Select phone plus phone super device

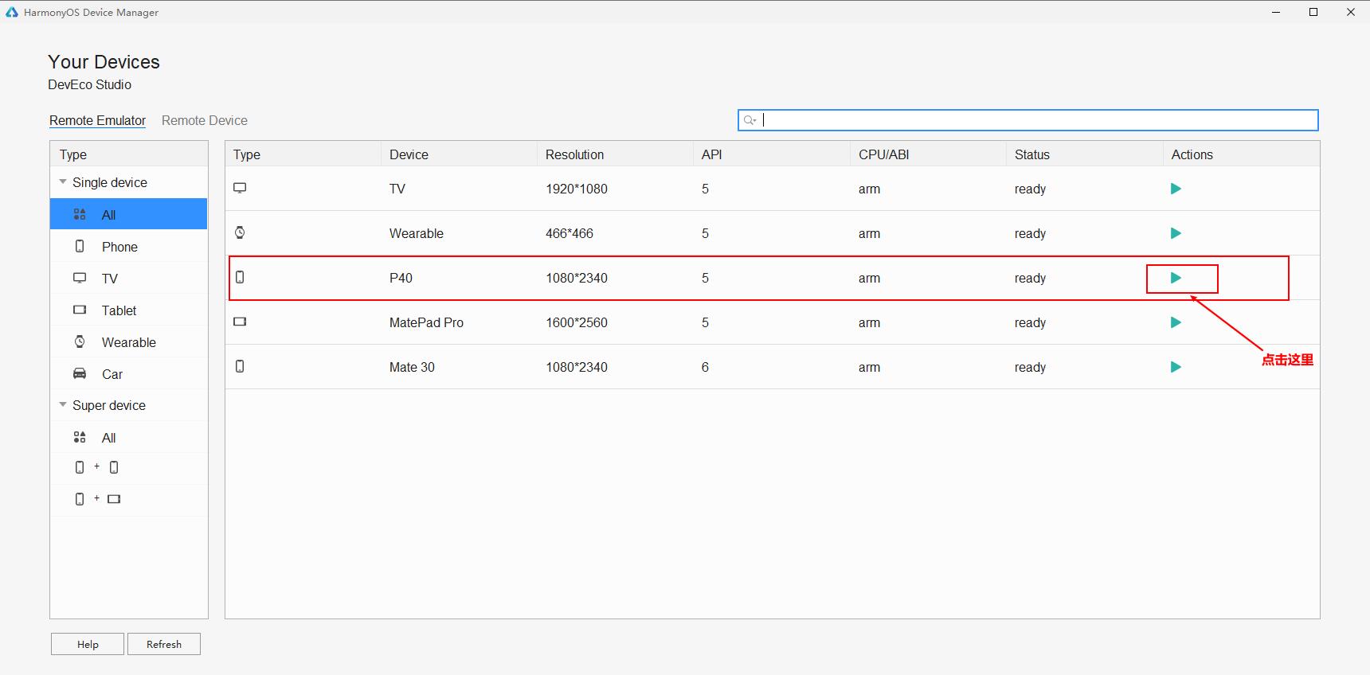[x=128, y=467]
